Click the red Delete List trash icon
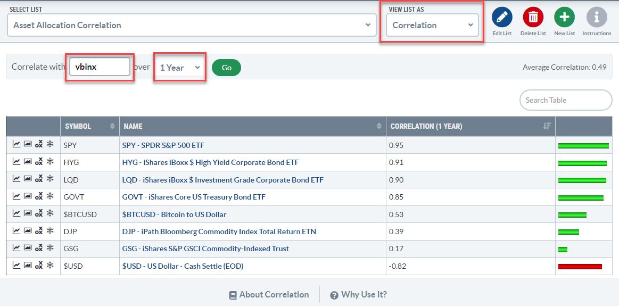 pyautogui.click(x=533, y=18)
